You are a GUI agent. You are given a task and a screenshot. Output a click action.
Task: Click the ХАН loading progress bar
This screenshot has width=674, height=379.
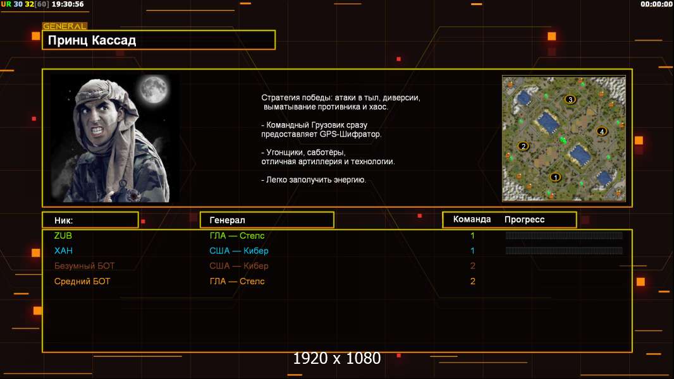pyautogui.click(x=564, y=251)
